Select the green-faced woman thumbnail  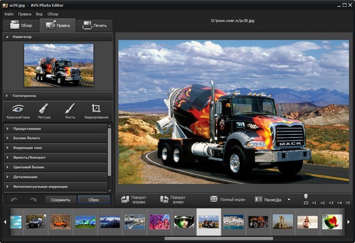pyautogui.click(x=184, y=221)
